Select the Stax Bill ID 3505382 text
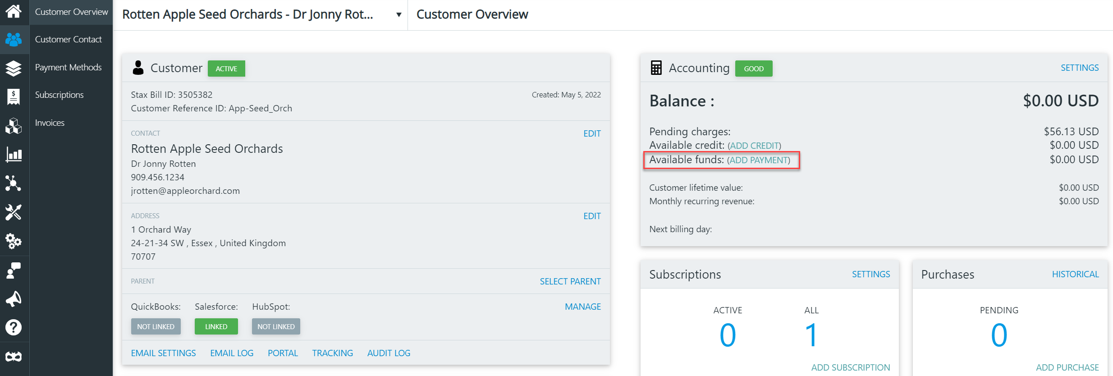1113x376 pixels. click(172, 95)
